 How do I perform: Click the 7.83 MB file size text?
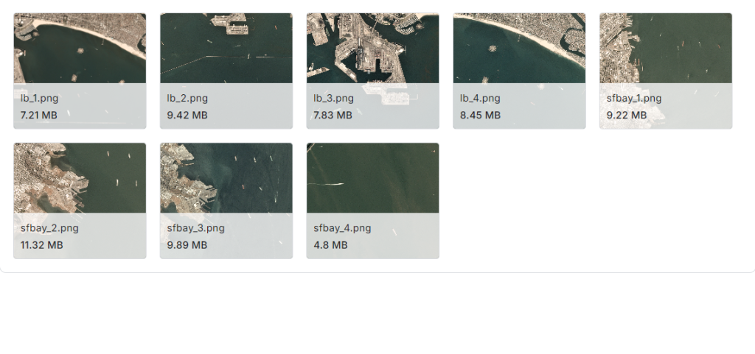click(333, 116)
